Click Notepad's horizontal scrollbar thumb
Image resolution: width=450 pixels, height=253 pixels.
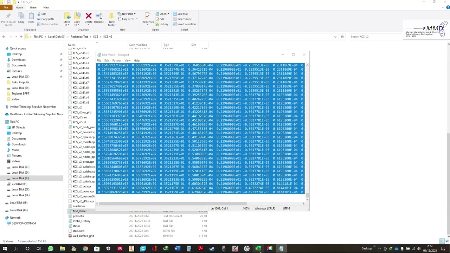point(173,203)
